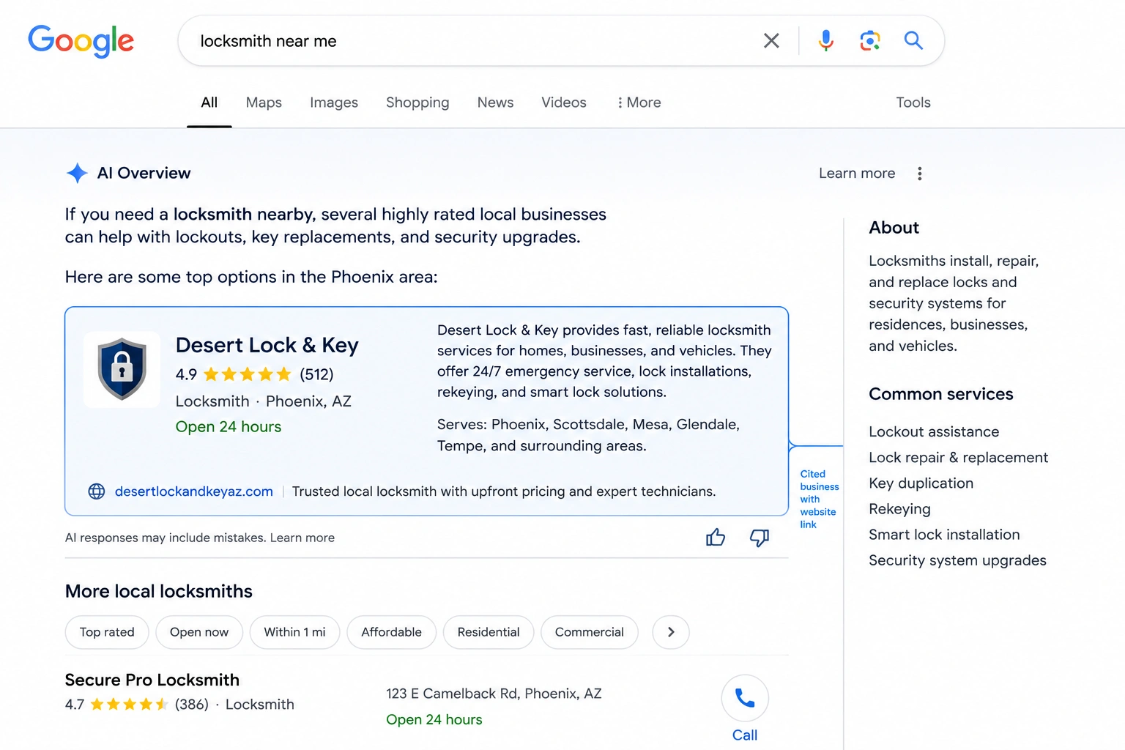
Task: Clear the search box with X icon
Action: 771,41
